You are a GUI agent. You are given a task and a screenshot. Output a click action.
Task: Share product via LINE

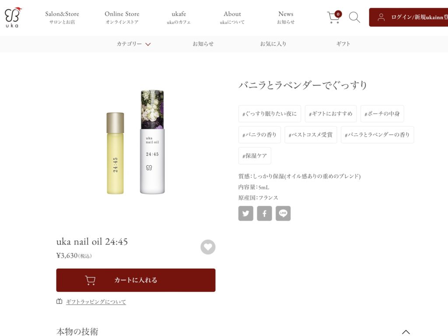point(283,213)
